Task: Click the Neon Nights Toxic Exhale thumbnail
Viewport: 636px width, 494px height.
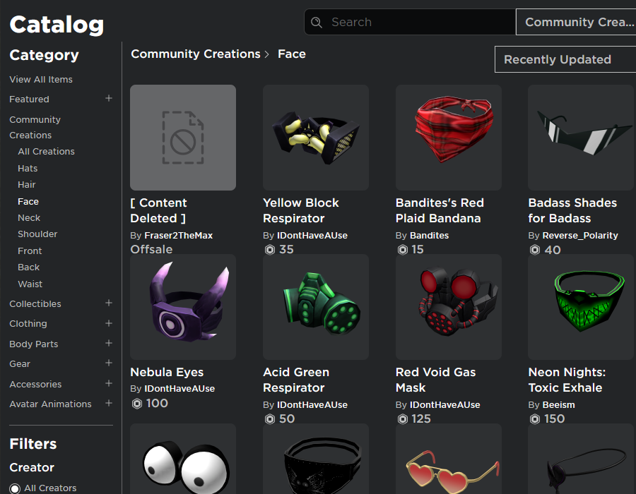Action: pos(581,307)
